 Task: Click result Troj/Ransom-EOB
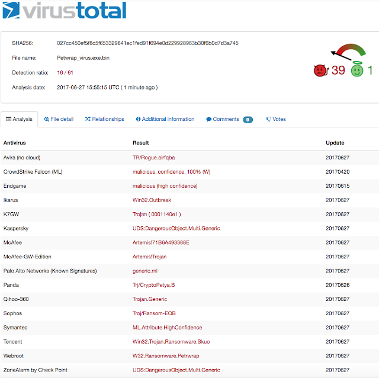(154, 313)
